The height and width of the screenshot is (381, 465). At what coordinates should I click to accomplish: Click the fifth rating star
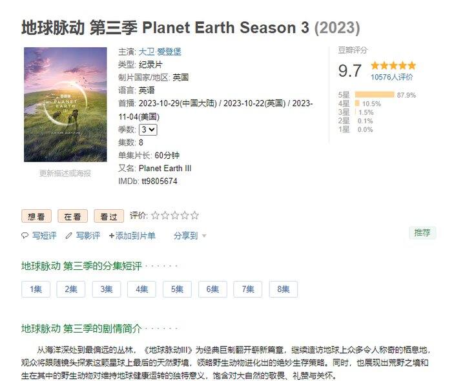pyautogui.click(x=194, y=216)
